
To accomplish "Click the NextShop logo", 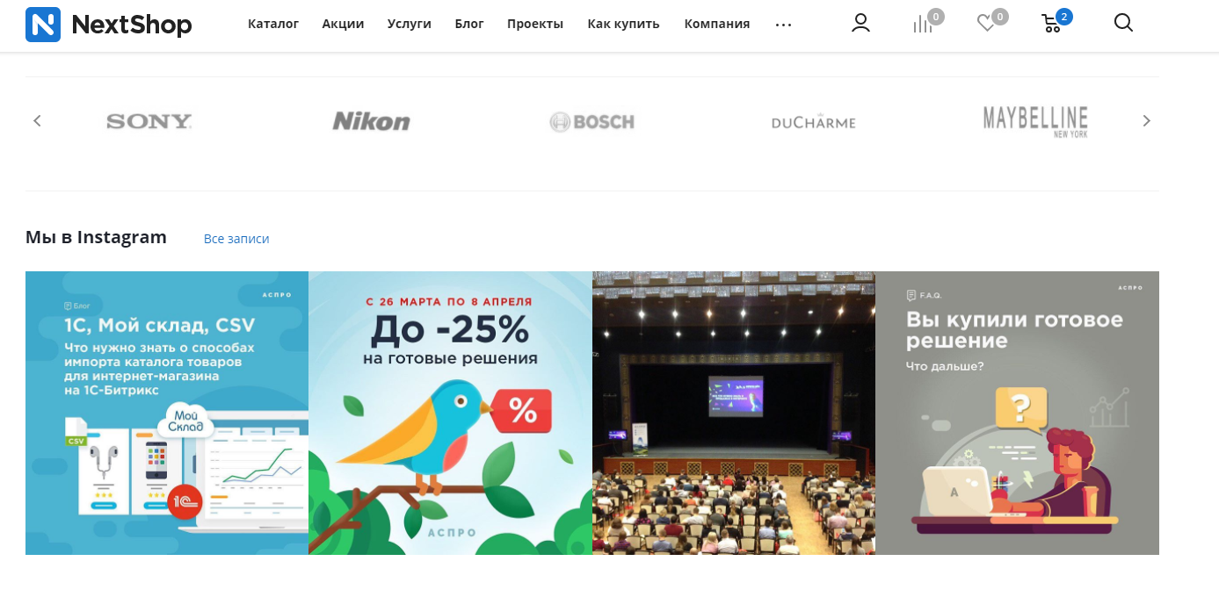I will 109,24.
